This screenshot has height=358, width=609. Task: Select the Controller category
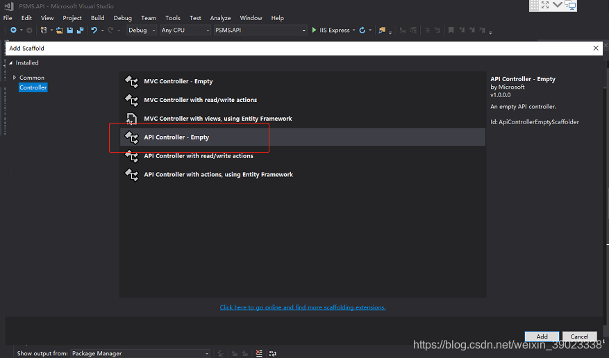point(33,87)
